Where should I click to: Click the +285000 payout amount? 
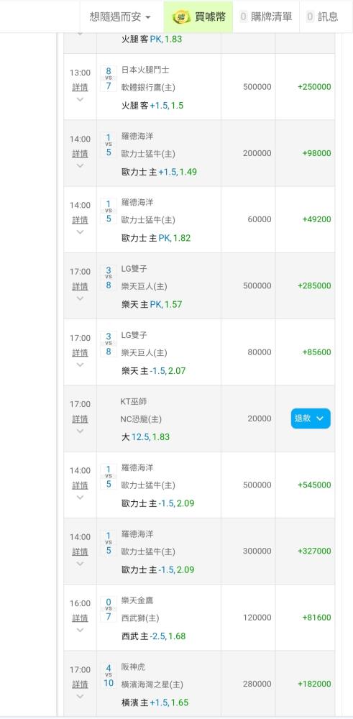(x=314, y=285)
